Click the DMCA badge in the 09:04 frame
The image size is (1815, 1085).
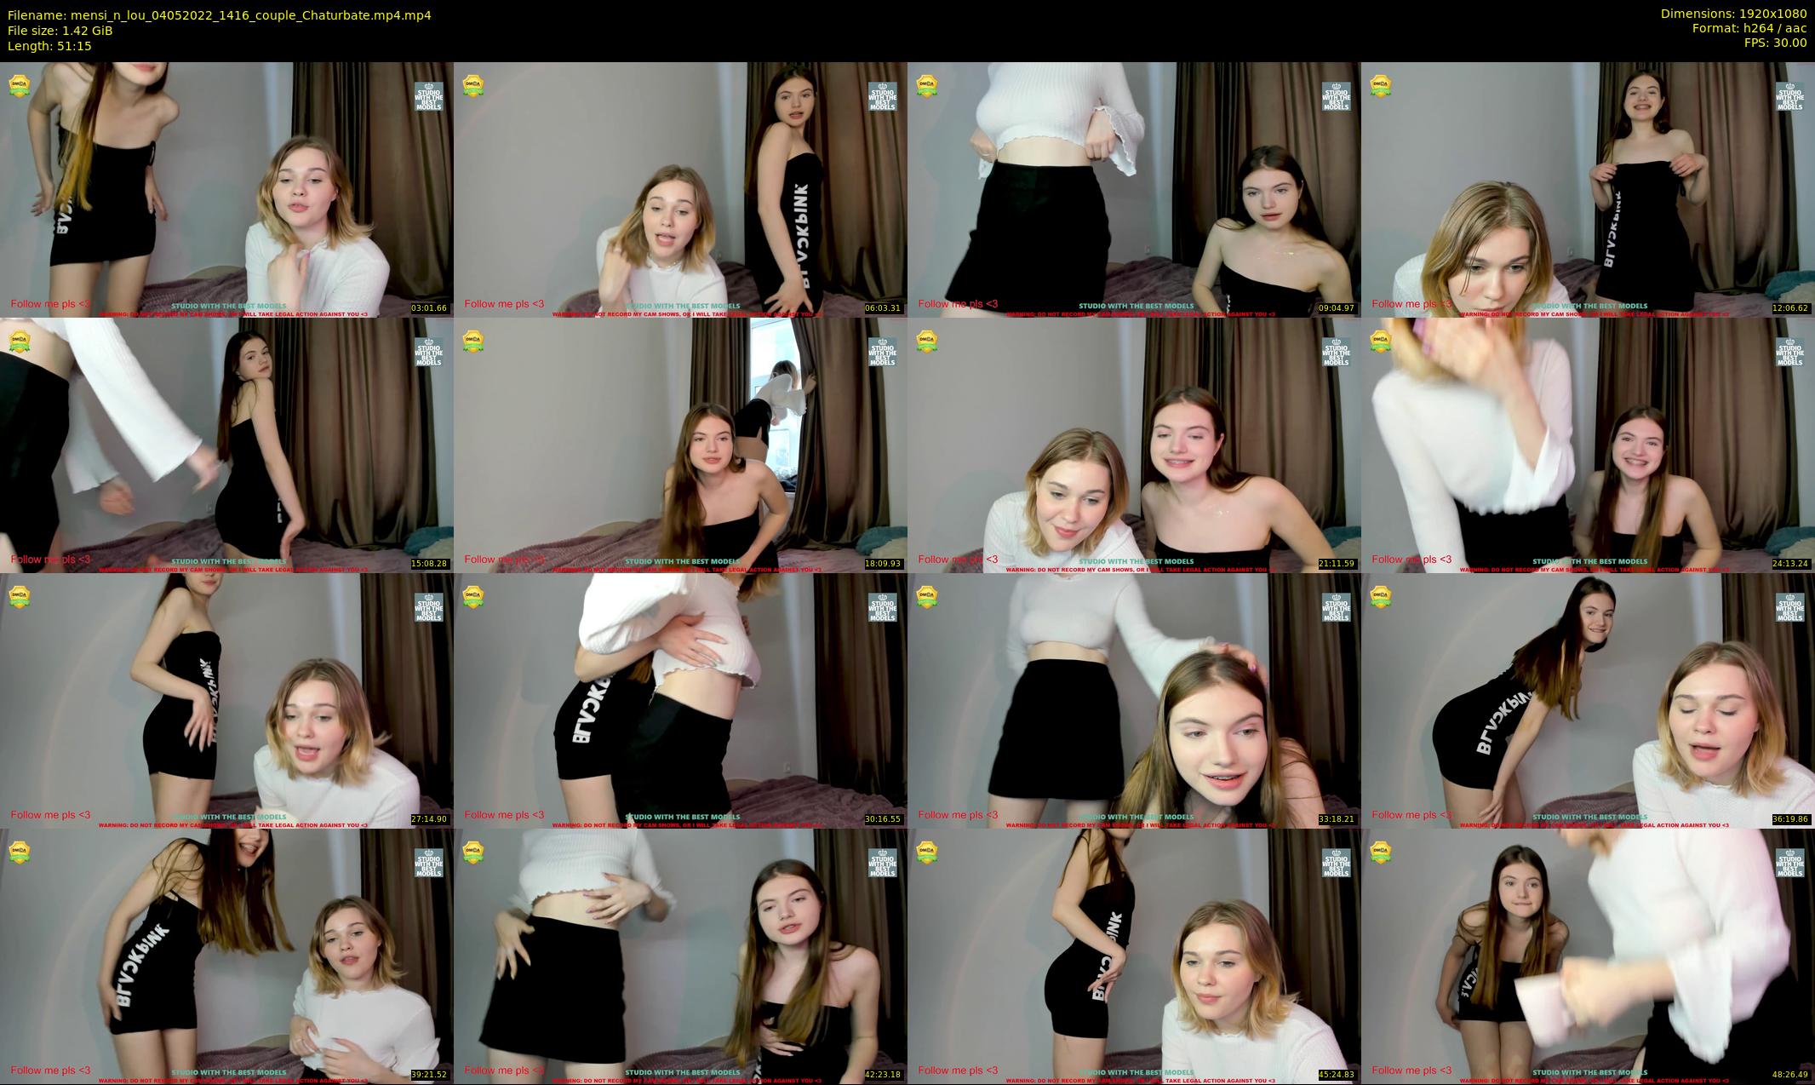pos(927,85)
